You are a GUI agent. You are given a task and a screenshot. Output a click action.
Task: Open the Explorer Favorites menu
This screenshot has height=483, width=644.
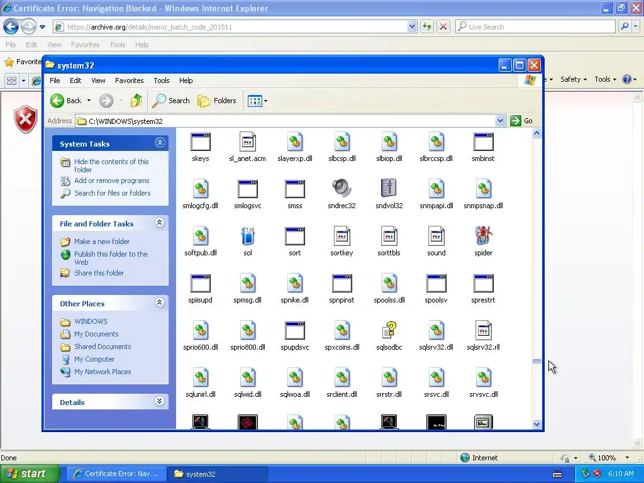130,80
